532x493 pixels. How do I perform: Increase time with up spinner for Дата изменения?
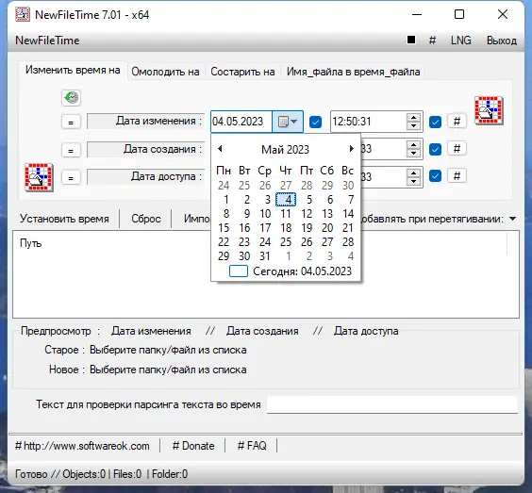(x=413, y=117)
